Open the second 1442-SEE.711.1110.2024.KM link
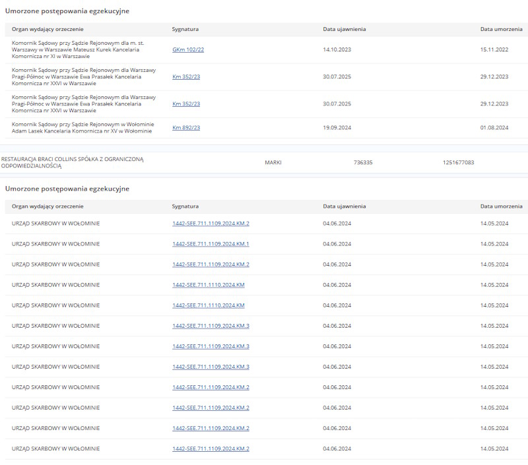 pos(208,305)
